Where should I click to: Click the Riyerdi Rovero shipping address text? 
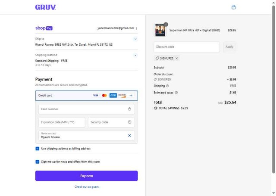(74, 44)
